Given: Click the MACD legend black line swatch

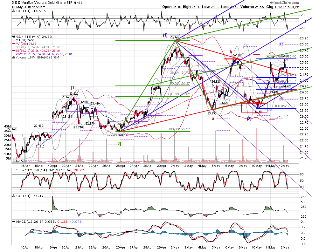Looking at the screenshot, I should pos(14,222).
